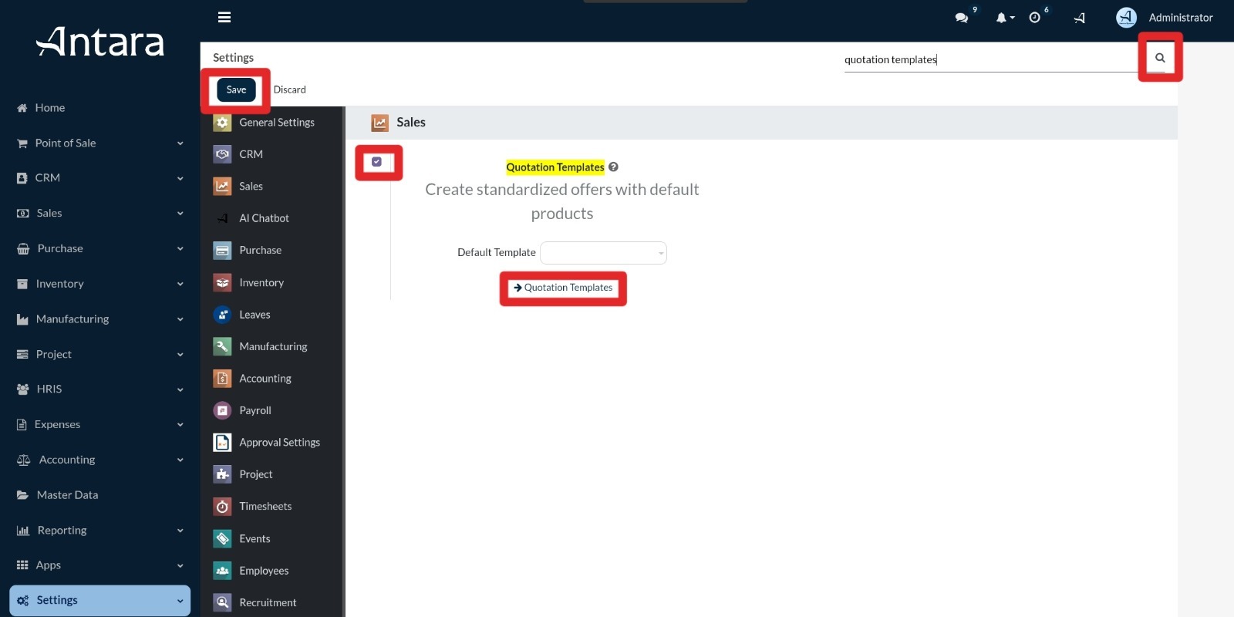1234x617 pixels.
Task: Open the Default Template dropdown
Action: (x=603, y=253)
